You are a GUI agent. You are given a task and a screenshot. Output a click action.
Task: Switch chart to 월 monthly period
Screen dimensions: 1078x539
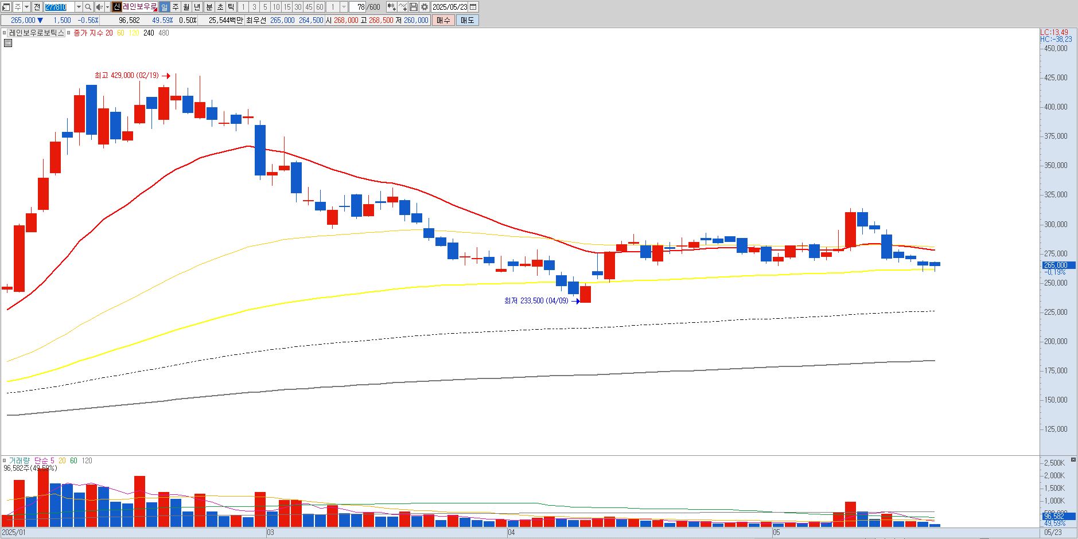[186, 7]
